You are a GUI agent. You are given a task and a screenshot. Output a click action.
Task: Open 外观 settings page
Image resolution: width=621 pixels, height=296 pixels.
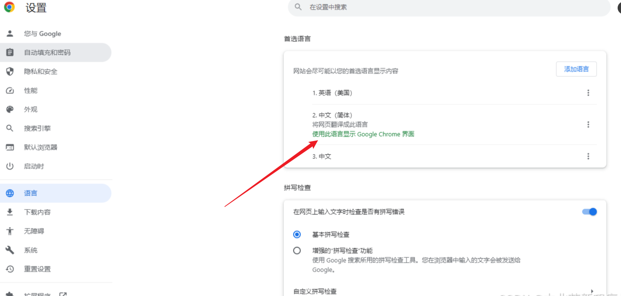pyautogui.click(x=55, y=109)
